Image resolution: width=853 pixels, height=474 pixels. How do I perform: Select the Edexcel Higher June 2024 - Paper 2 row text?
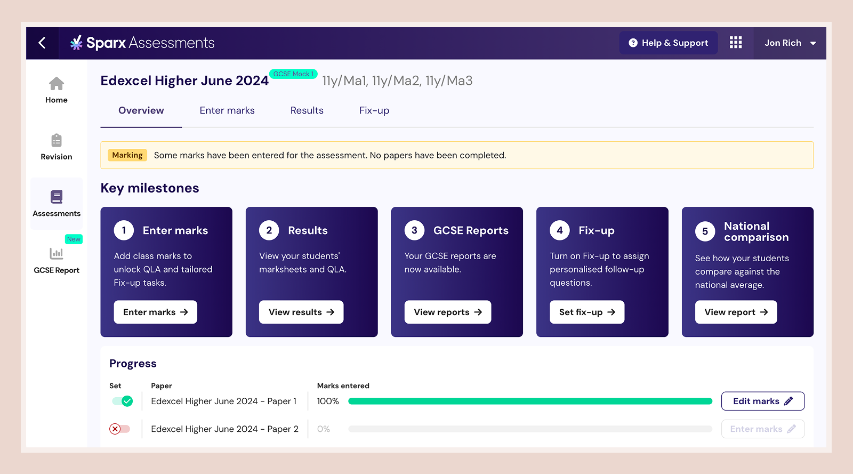(x=225, y=429)
